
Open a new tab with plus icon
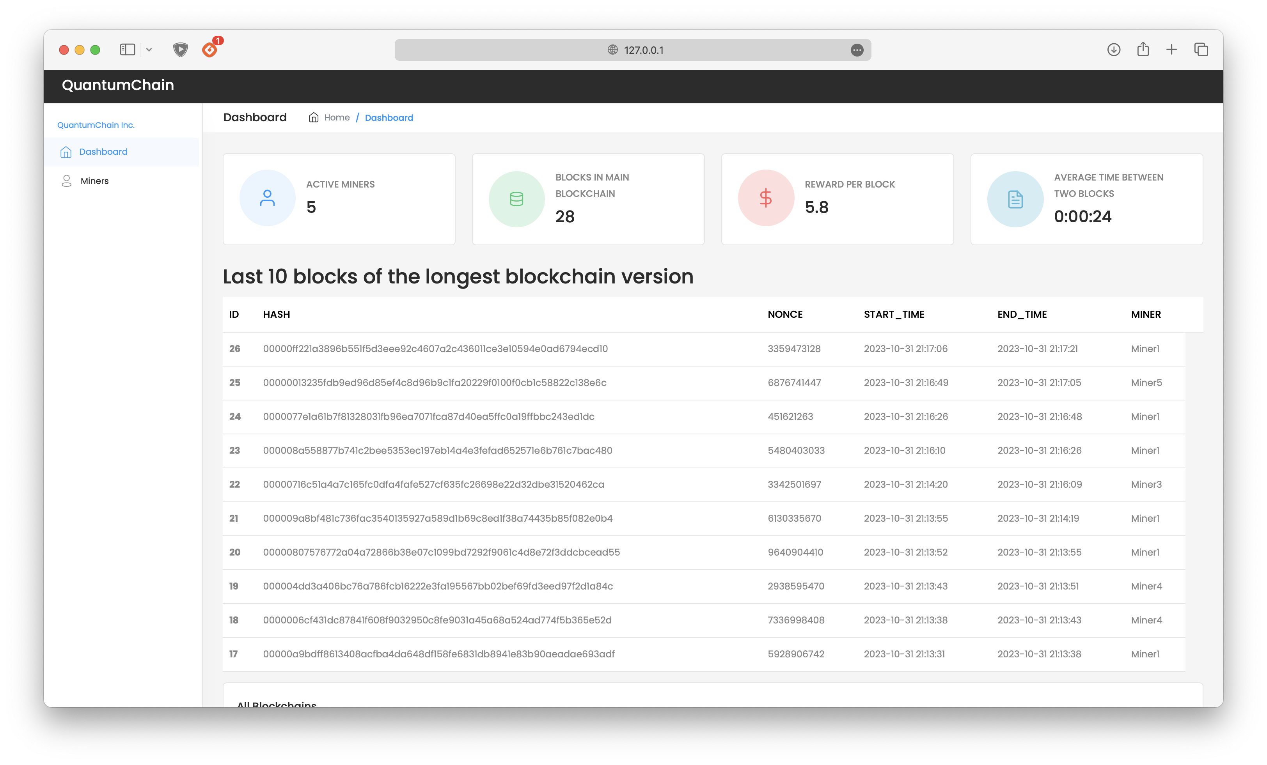point(1171,50)
